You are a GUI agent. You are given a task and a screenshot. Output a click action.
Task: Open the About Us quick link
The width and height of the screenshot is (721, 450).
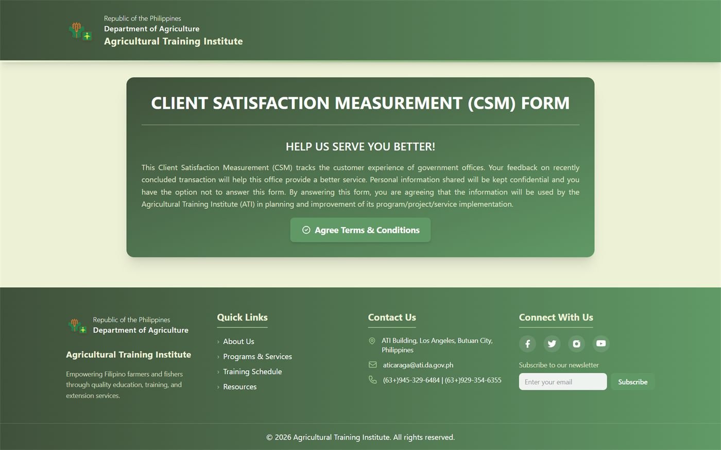point(238,341)
